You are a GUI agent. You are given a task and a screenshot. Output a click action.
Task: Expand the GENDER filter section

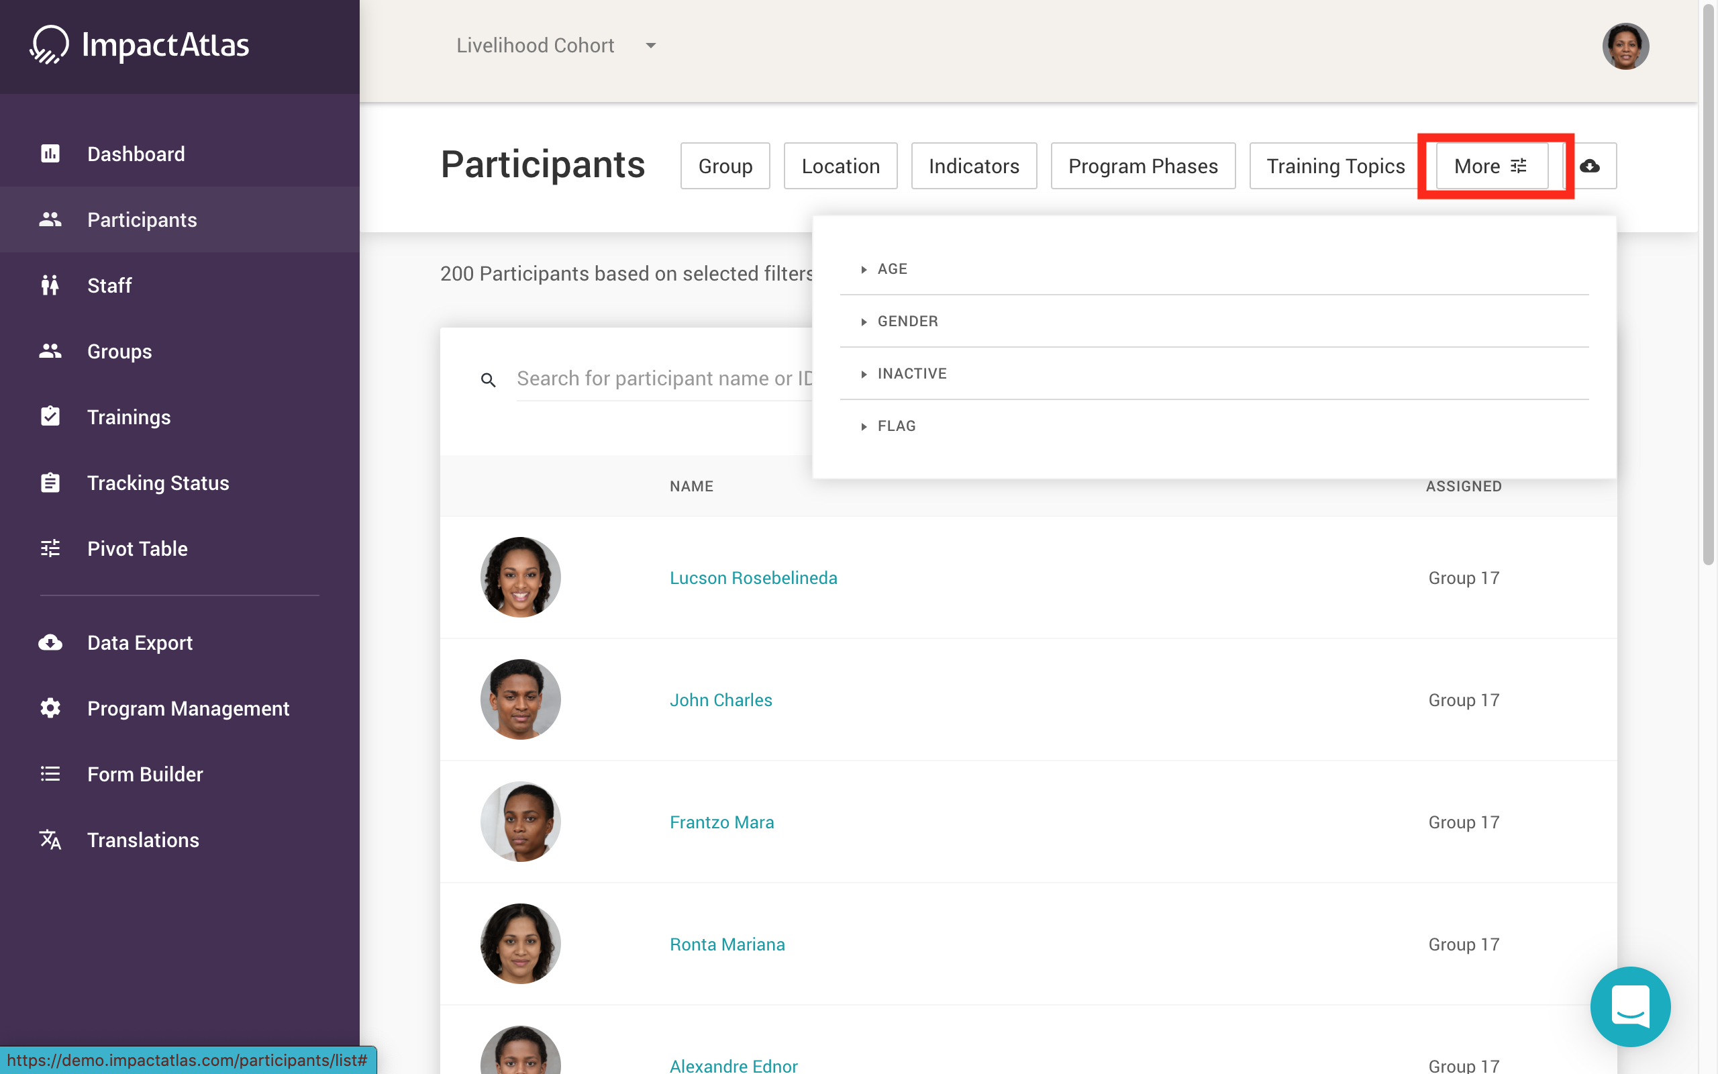[x=907, y=322]
